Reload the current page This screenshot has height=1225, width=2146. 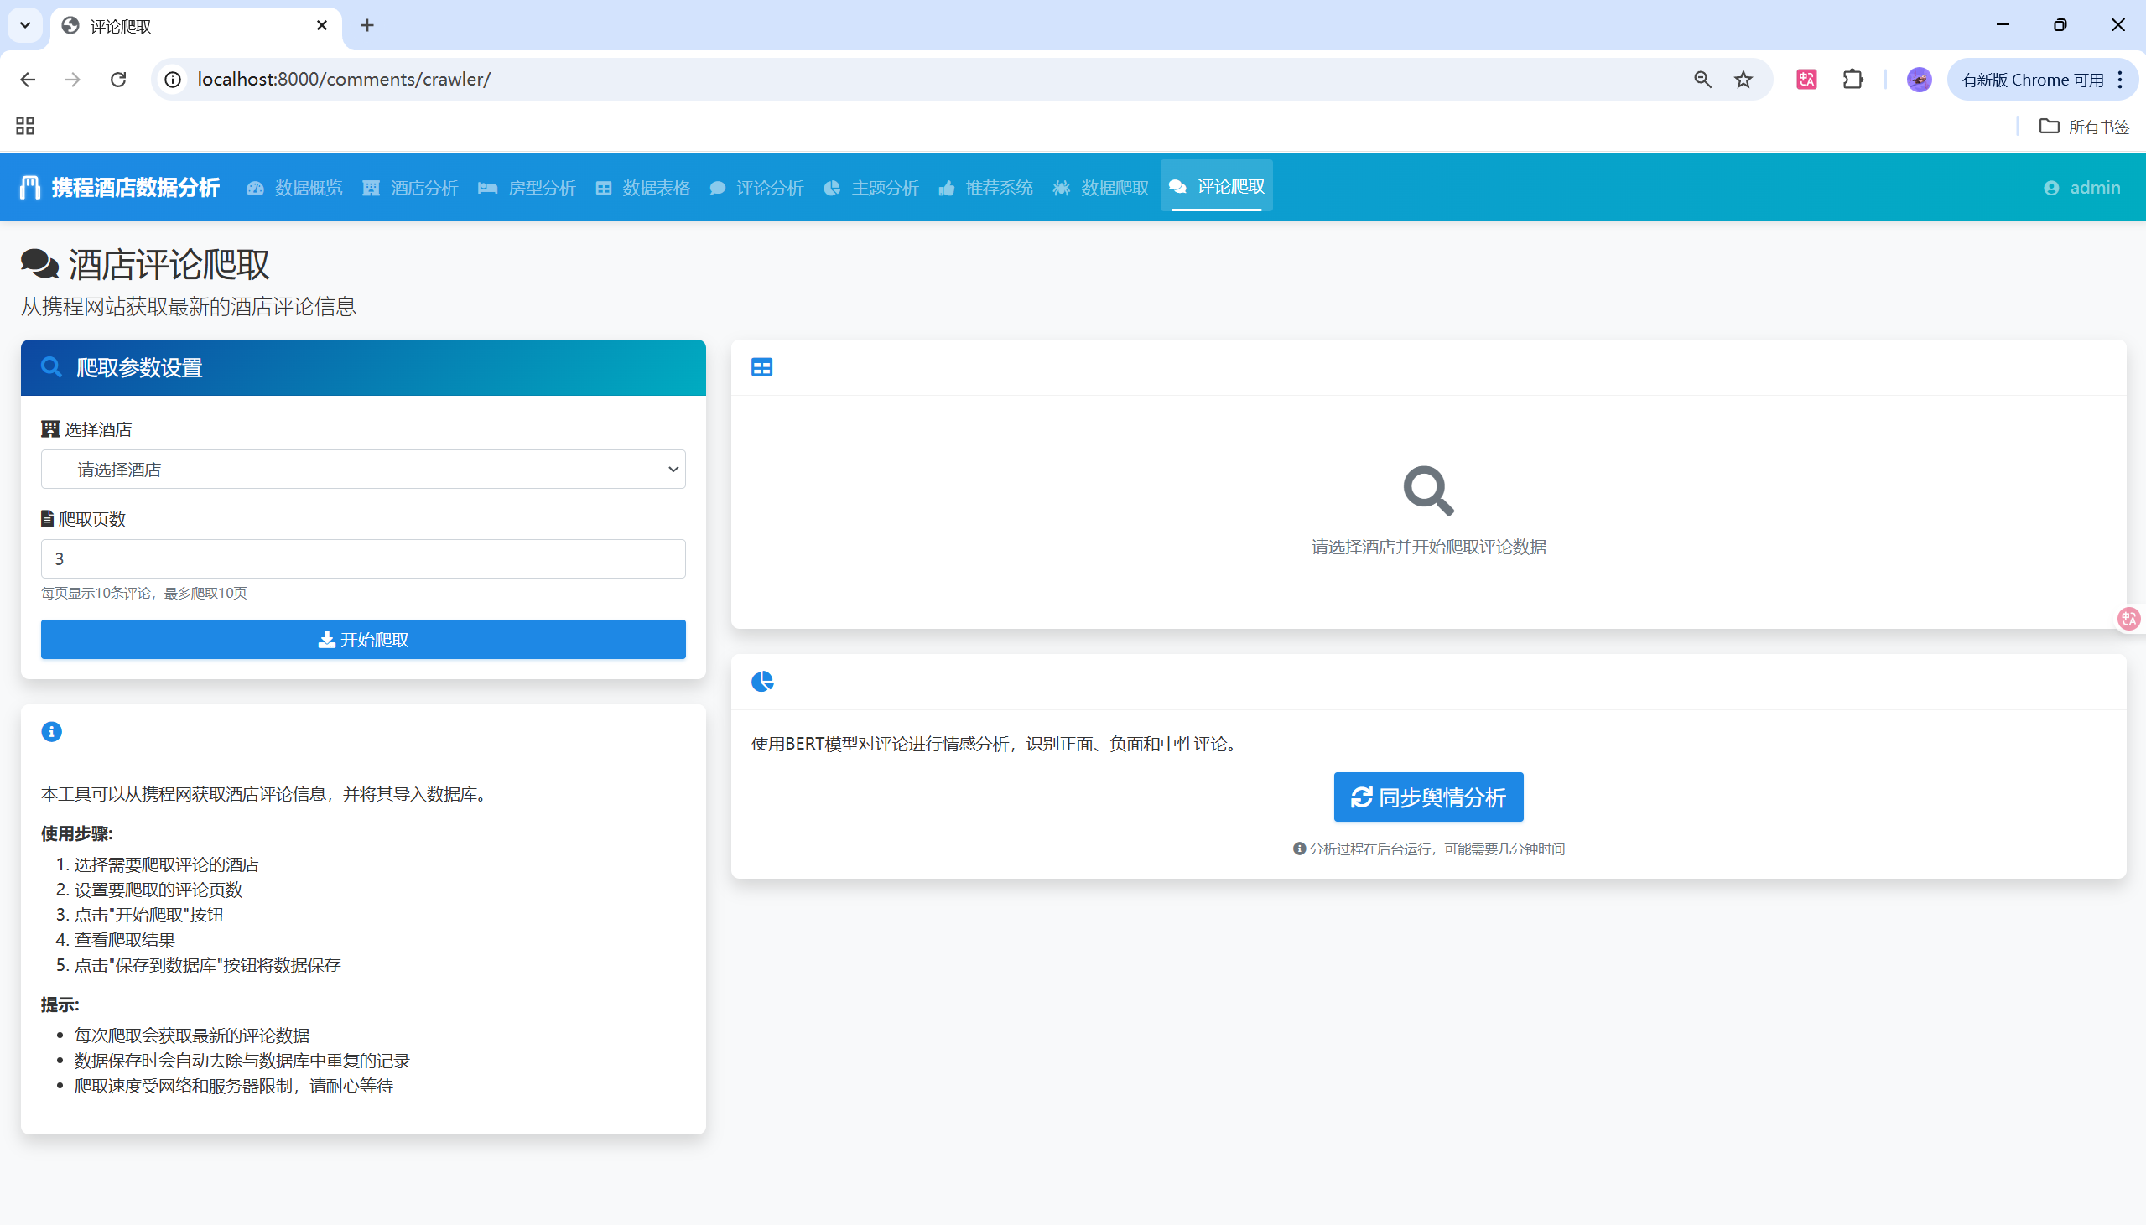click(x=118, y=79)
